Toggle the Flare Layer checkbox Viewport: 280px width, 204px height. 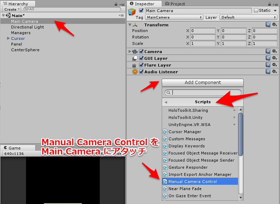click(141, 65)
